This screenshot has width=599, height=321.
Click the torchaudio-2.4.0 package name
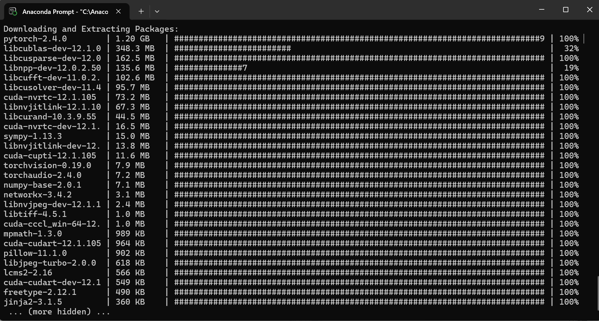[x=42, y=175]
